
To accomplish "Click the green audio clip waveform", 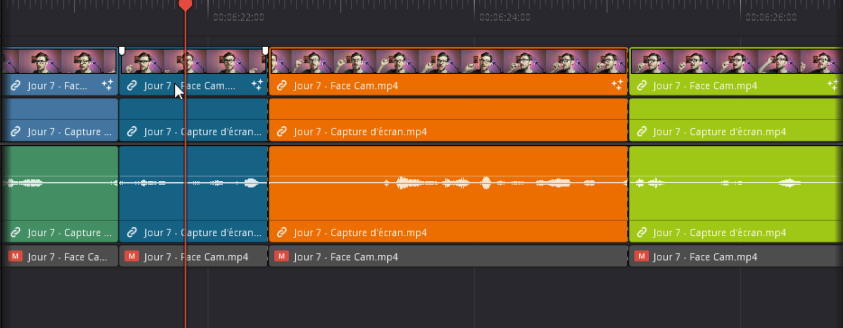I will click(60, 183).
